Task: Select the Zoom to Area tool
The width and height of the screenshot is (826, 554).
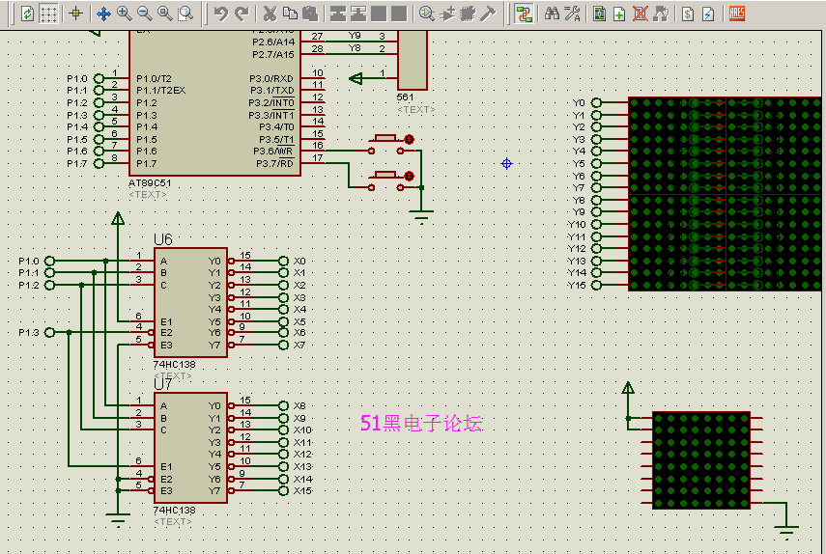Action: (185, 14)
